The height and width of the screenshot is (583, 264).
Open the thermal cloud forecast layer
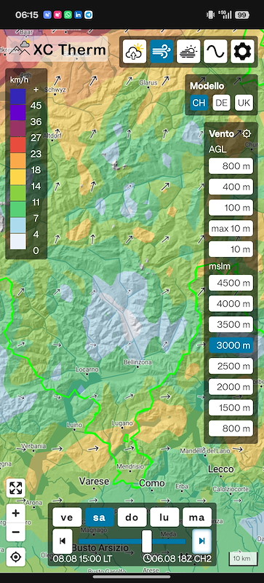pos(135,52)
